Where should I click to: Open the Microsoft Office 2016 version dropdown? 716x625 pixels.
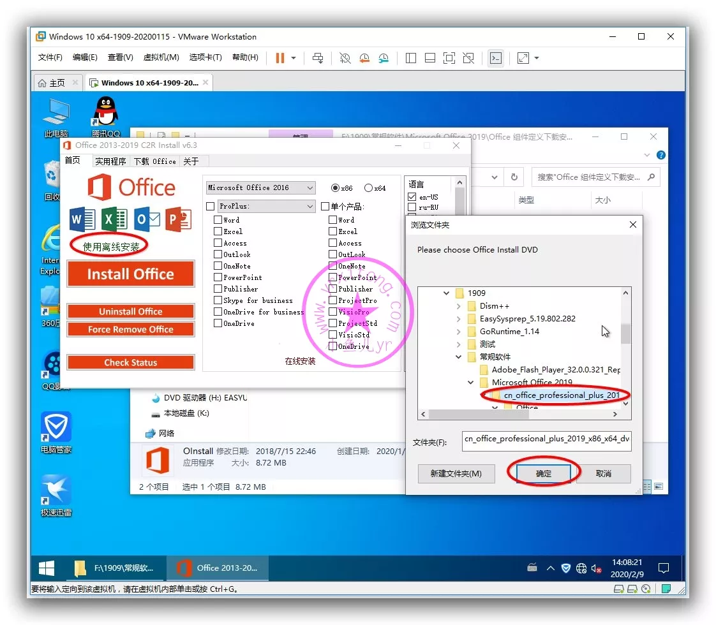pyautogui.click(x=261, y=188)
